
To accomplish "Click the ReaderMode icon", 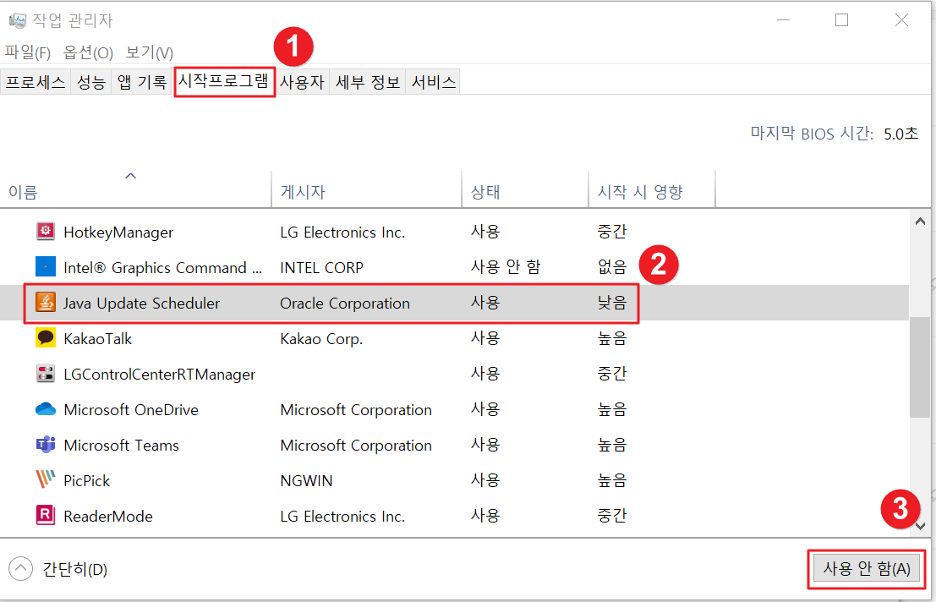I will [x=46, y=516].
